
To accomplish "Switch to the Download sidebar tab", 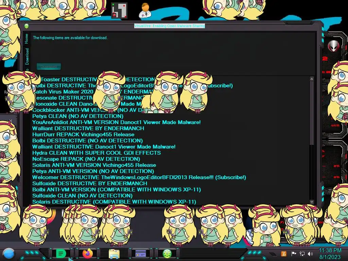I will click(x=27, y=56).
